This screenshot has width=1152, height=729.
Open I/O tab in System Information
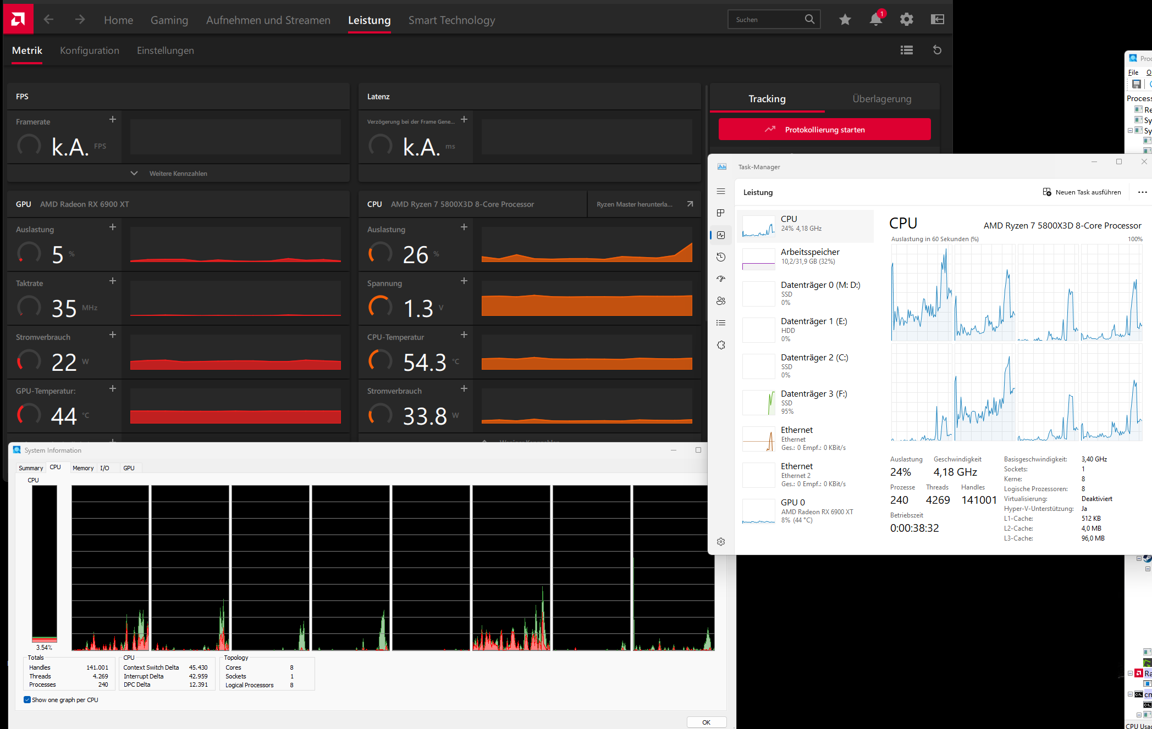pos(104,468)
